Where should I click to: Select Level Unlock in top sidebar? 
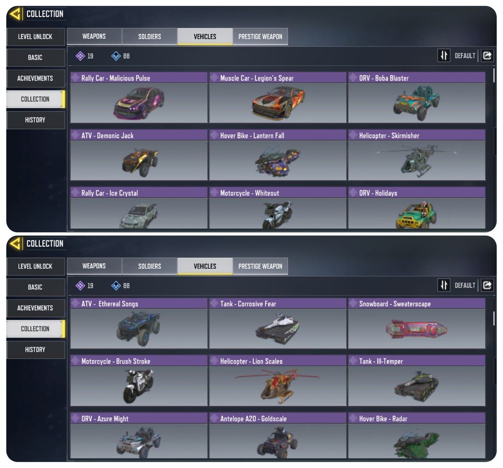coord(35,37)
